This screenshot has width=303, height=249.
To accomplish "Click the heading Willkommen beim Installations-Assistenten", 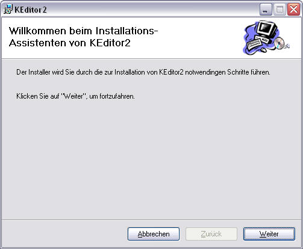I will coord(83,37).
